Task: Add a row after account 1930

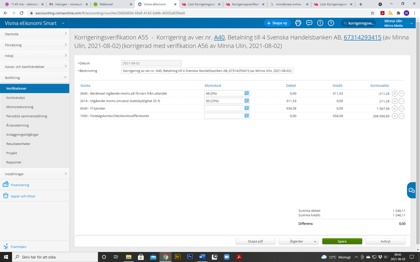Action: pos(395,116)
